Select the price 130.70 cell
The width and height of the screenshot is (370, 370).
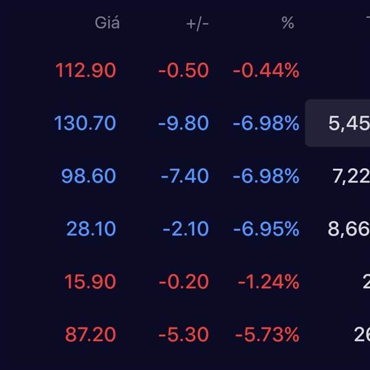point(85,123)
